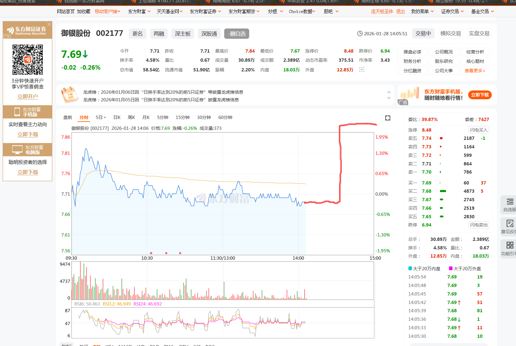Remove stock via -删自选 button
This screenshot has height=346, width=516.
point(237,34)
